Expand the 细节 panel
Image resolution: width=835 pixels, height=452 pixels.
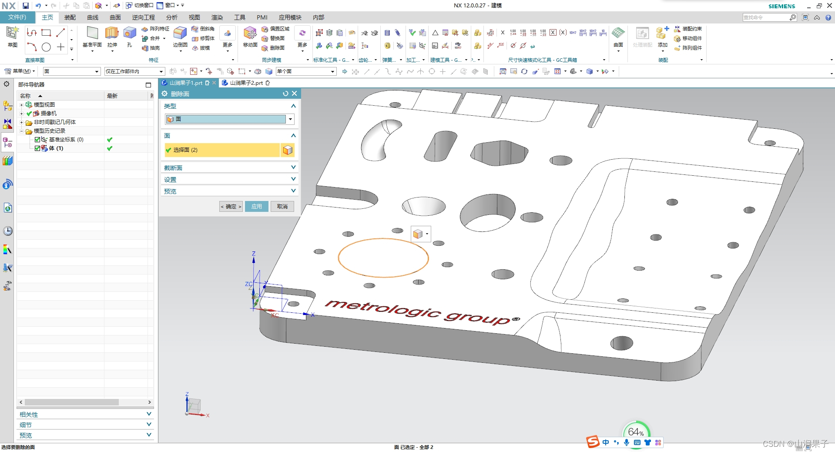[x=85, y=425]
